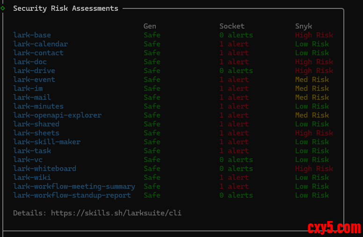Click the lark-skill-maker skill name
Image resolution: width=363 pixels, height=237 pixels.
tap(47, 142)
